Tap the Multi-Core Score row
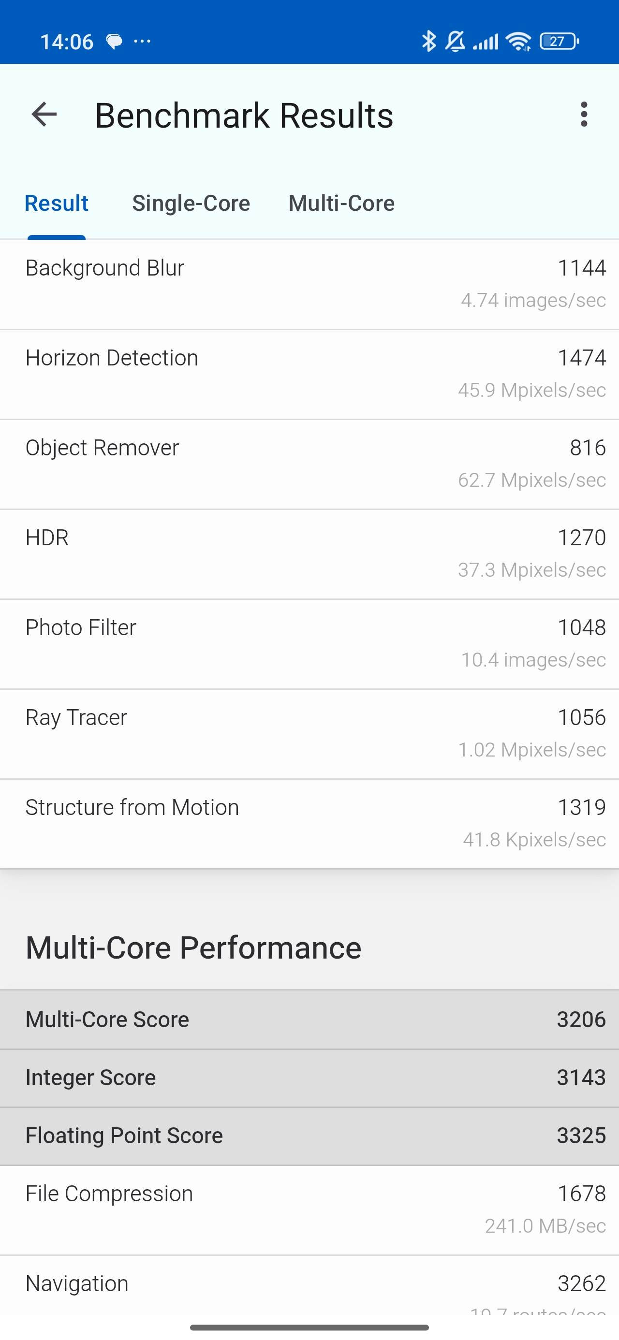This screenshot has height=1340, width=619. pos(309,1019)
